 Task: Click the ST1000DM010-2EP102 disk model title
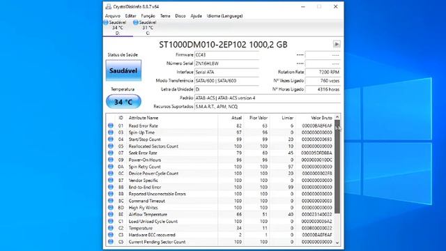tap(223, 45)
